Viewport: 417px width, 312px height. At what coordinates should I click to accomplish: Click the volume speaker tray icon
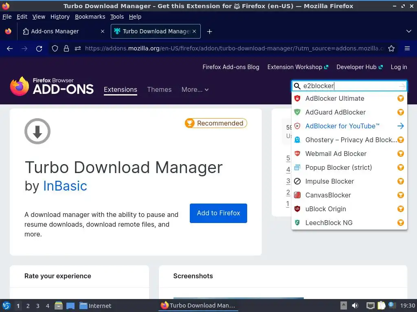point(355,305)
